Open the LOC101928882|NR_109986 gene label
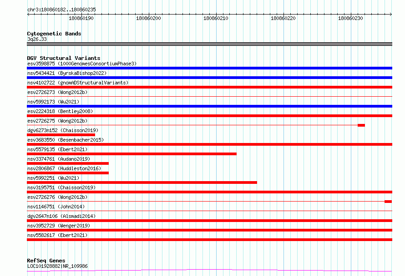 (57, 266)
